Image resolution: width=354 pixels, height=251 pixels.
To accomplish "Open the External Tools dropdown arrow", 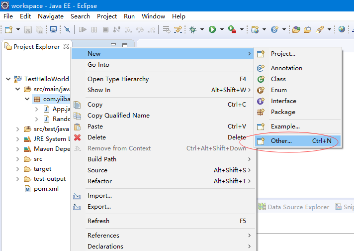I will (242, 29).
